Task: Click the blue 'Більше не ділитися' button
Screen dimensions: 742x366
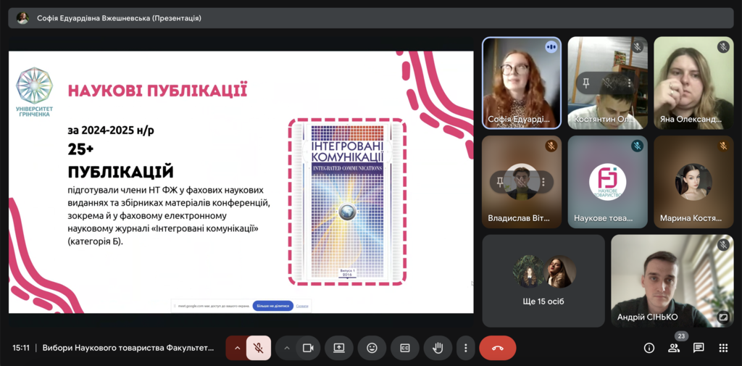Action: (x=272, y=306)
